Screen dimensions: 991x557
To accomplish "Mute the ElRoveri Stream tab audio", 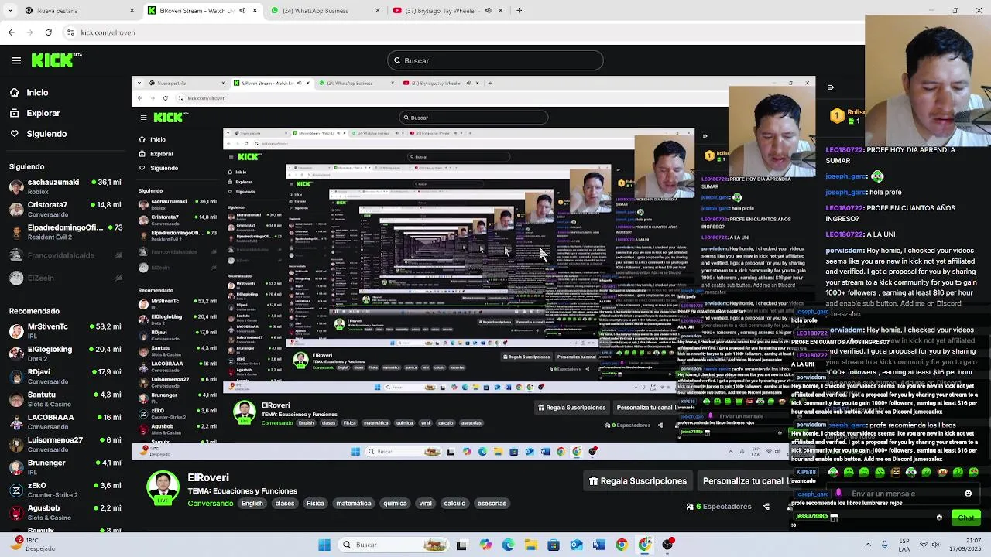I will [243, 11].
